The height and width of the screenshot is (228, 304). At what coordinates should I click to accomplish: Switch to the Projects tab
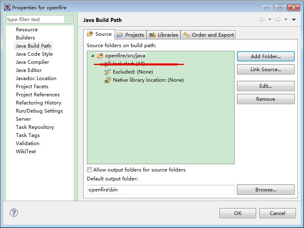coord(131,35)
